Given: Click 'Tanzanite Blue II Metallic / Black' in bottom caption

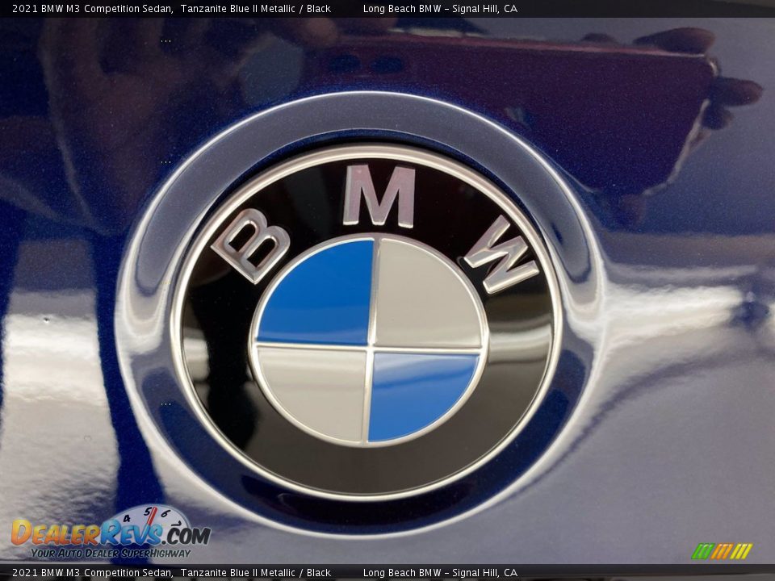Looking at the screenshot, I should (256, 573).
